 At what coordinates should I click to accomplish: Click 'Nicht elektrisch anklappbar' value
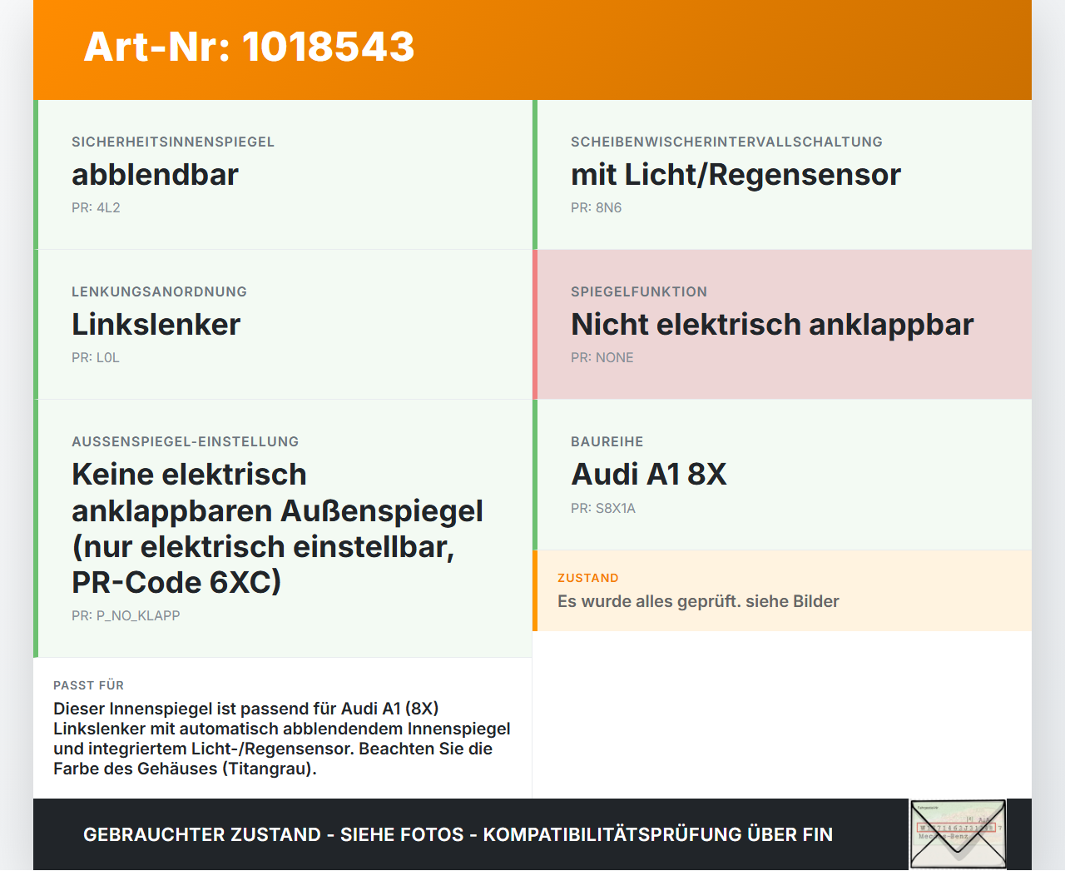pyautogui.click(x=772, y=325)
